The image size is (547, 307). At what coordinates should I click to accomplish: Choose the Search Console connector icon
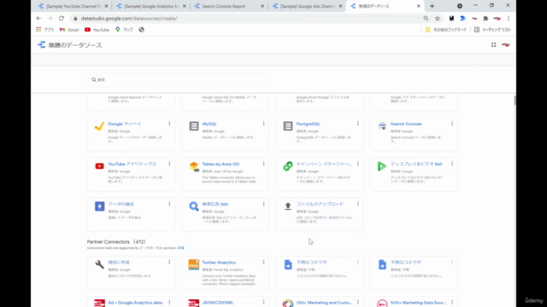pos(382,126)
